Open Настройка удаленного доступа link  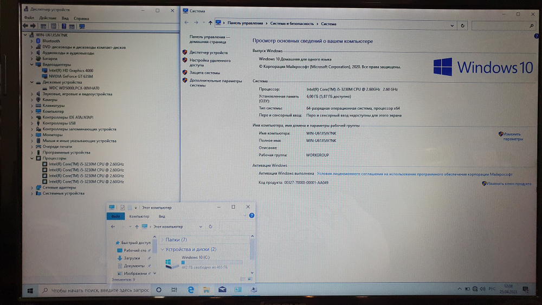(210, 62)
